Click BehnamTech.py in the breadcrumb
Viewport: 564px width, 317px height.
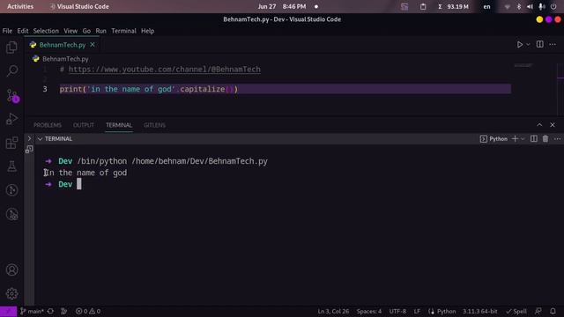pos(65,59)
